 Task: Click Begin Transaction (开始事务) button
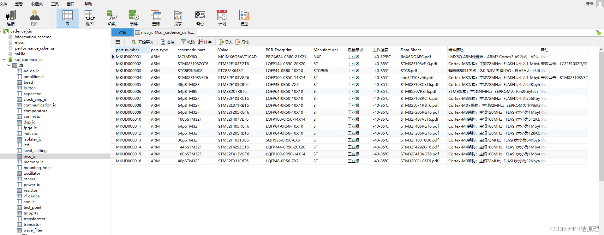pos(142,42)
